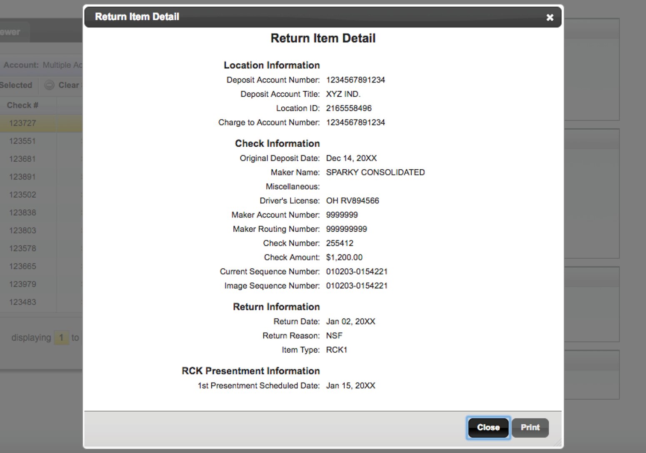The image size is (646, 453).
Task: Select check row 123502
Action: coord(23,195)
